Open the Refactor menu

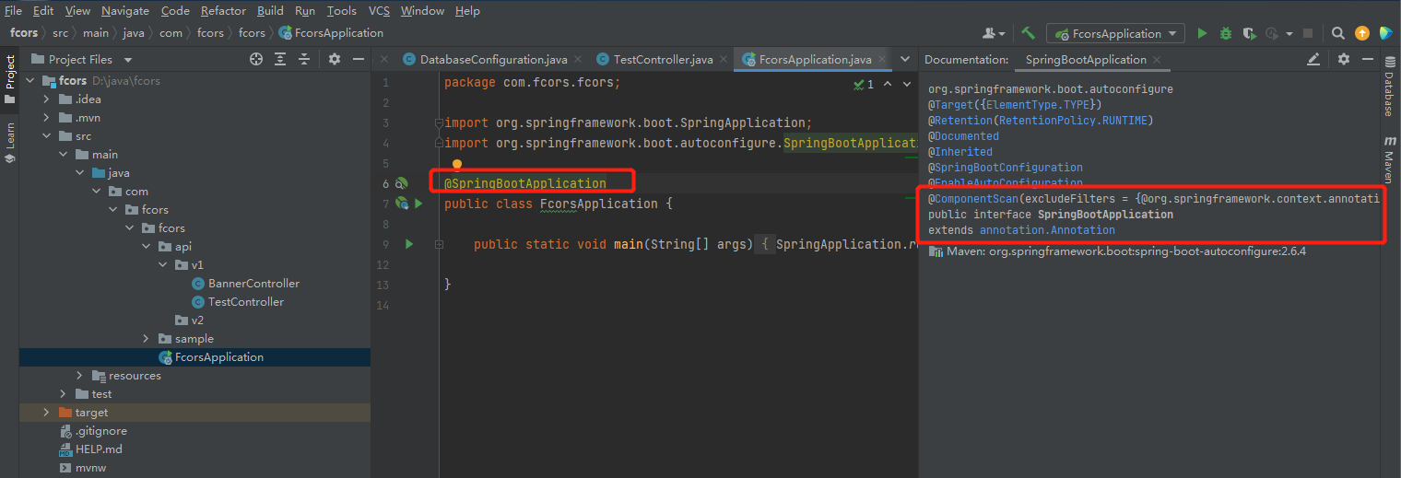coord(223,11)
